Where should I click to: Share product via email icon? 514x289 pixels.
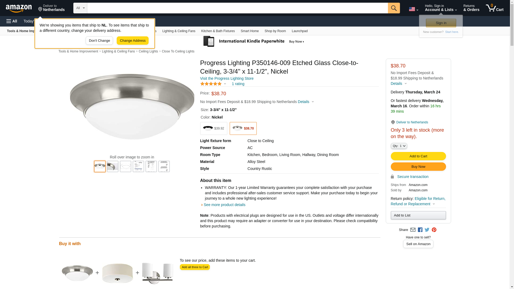(413, 230)
